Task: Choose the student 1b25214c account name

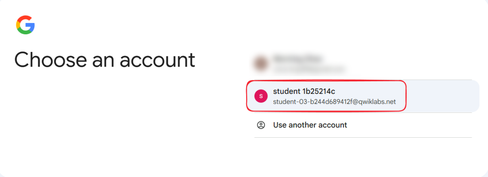Action: (x=304, y=92)
